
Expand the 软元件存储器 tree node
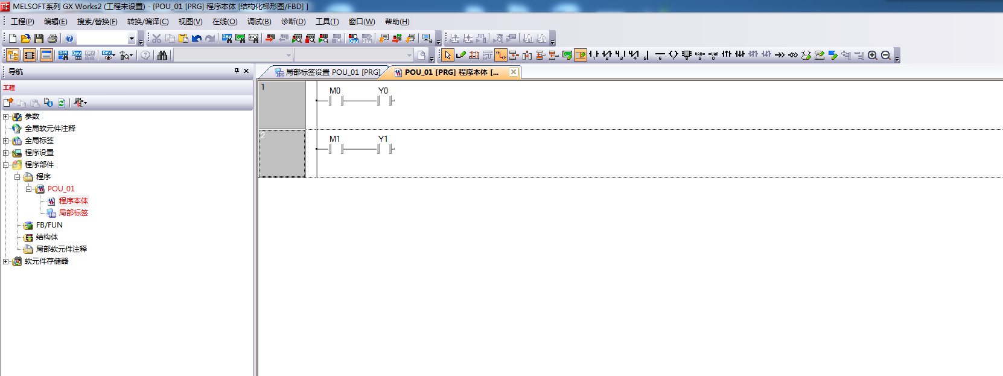6,261
